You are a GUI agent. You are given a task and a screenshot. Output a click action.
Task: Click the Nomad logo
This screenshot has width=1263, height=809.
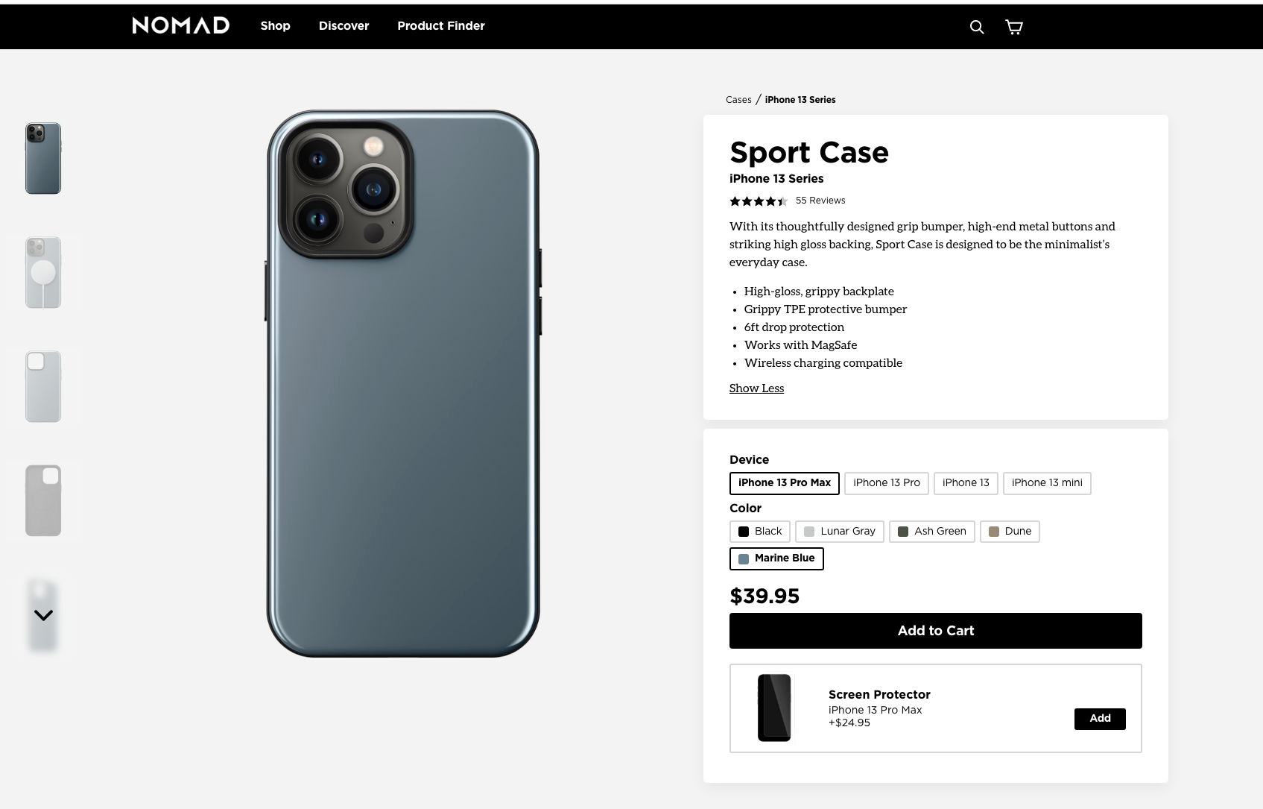[x=180, y=26]
